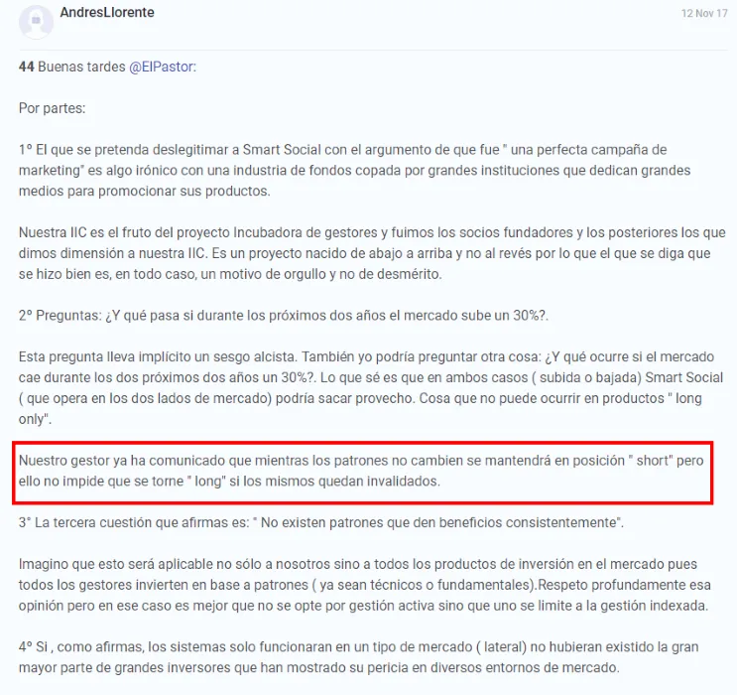The width and height of the screenshot is (737, 695).
Task: Click the 12 Nov 17 post date
Action: click(x=704, y=13)
